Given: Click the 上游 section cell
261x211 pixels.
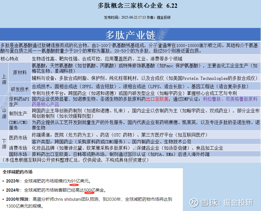Looking at the screenshot, I should tap(4, 79).
